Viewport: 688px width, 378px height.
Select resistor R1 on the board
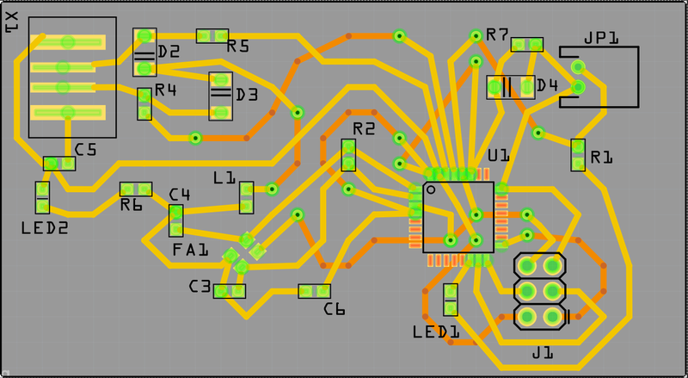pos(578,155)
